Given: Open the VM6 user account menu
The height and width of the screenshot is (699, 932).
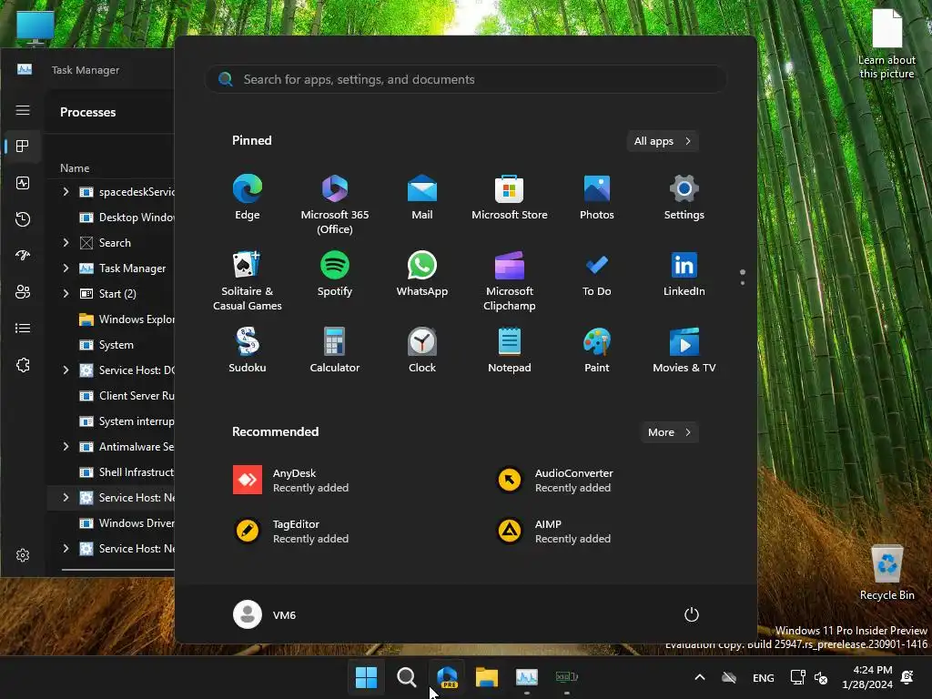Looking at the screenshot, I should click(x=265, y=614).
